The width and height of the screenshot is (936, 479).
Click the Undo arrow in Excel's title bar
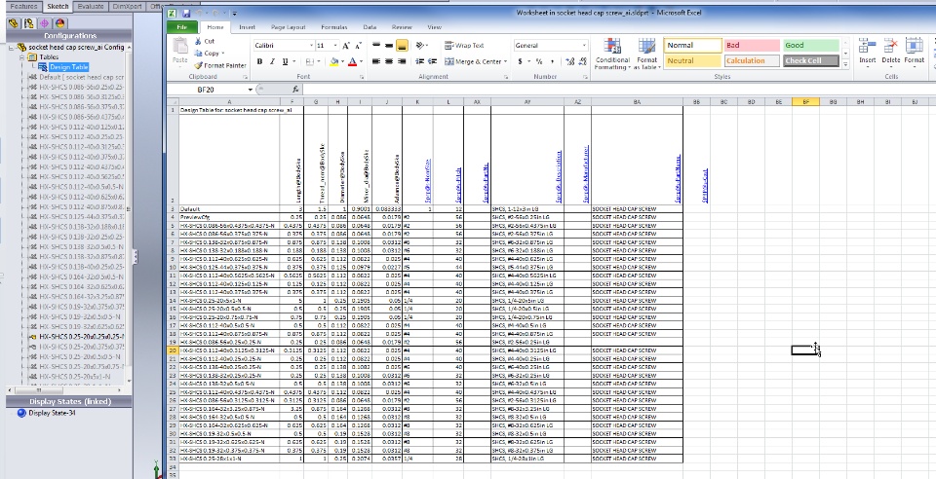point(201,13)
